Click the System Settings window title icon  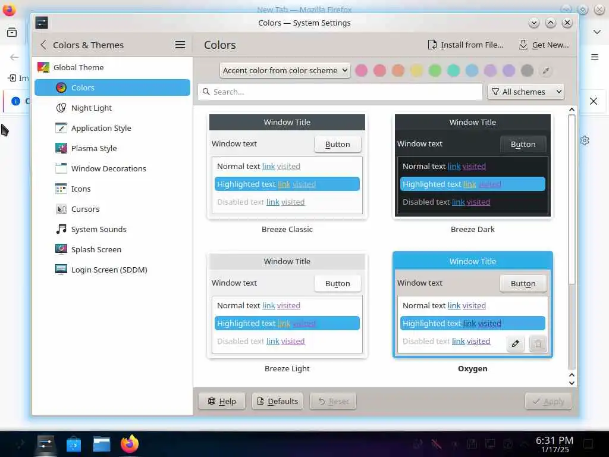pos(42,23)
